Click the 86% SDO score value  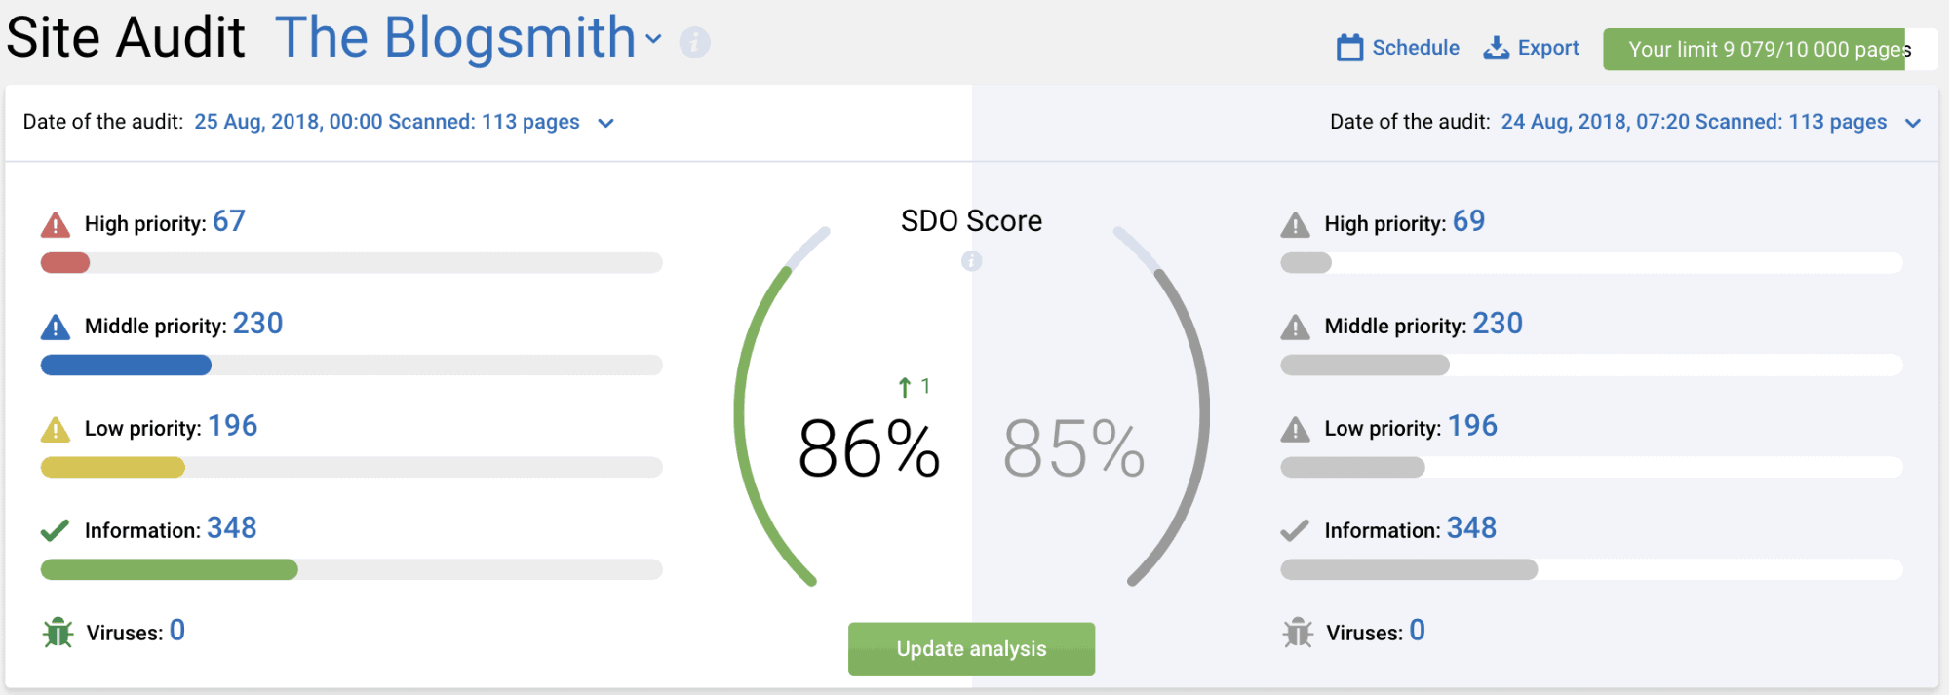point(869,448)
